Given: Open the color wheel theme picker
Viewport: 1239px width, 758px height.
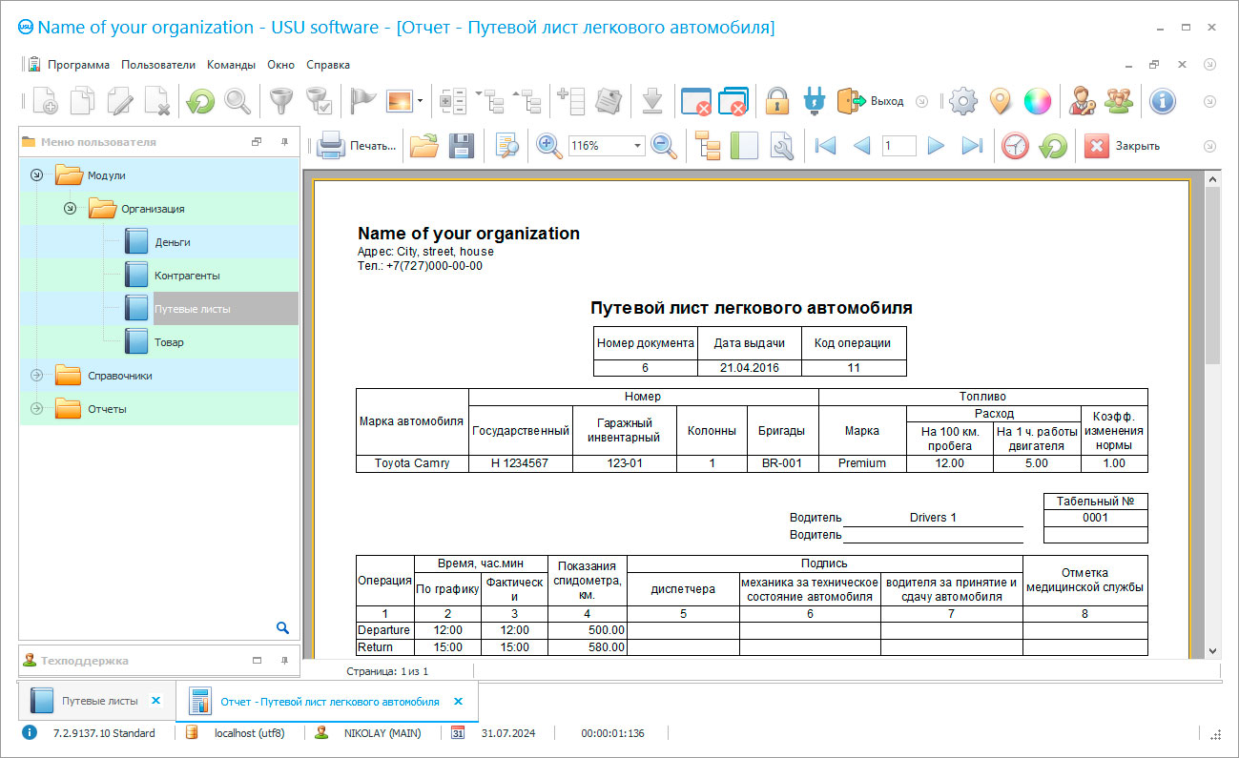Looking at the screenshot, I should 1037,100.
